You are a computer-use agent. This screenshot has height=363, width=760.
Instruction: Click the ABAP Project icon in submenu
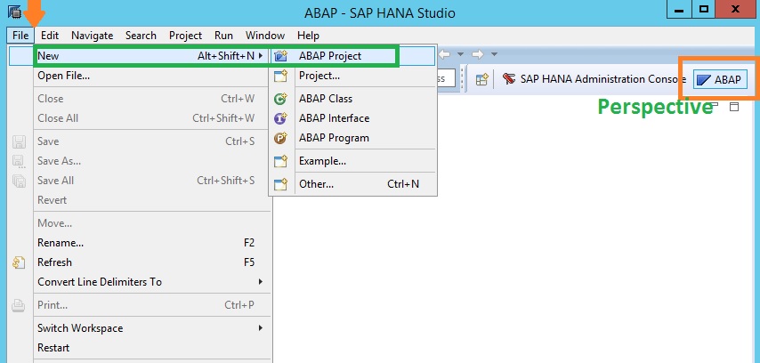[280, 56]
